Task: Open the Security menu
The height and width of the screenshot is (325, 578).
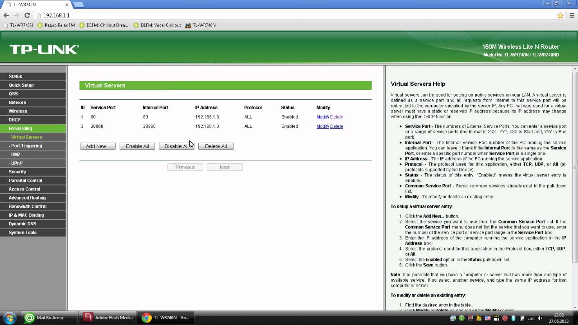Action: coord(33,172)
